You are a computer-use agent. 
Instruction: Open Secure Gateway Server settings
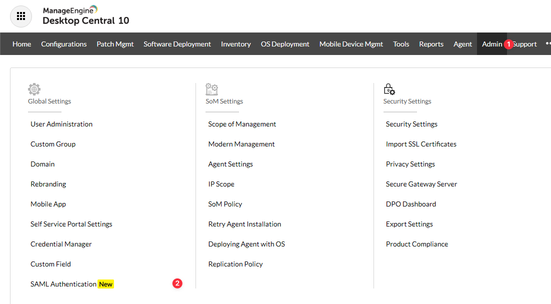421,184
